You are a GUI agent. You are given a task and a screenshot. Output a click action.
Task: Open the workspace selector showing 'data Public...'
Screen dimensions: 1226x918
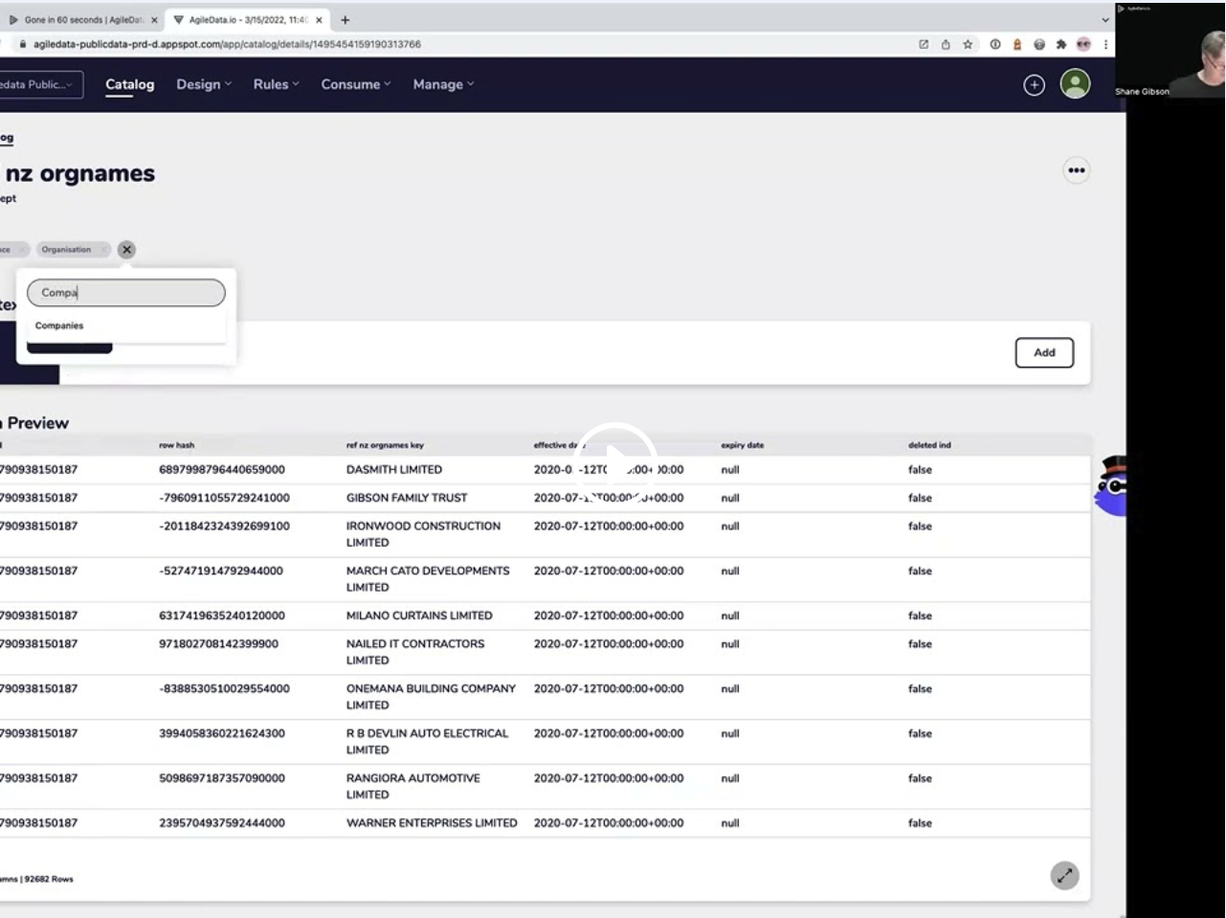point(38,84)
